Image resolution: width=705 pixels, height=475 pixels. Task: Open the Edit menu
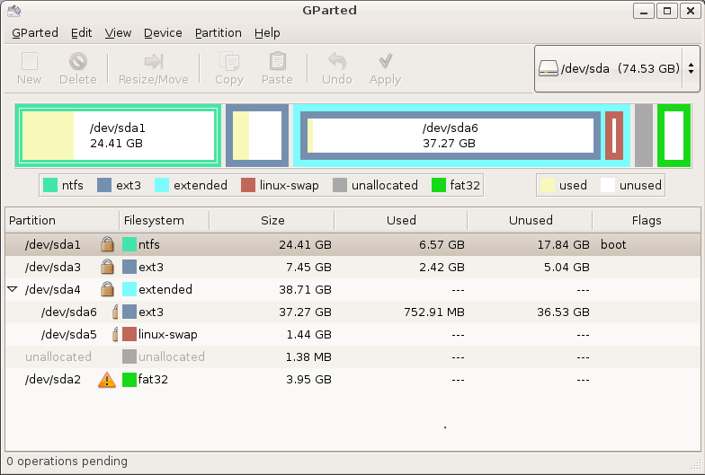(x=81, y=32)
